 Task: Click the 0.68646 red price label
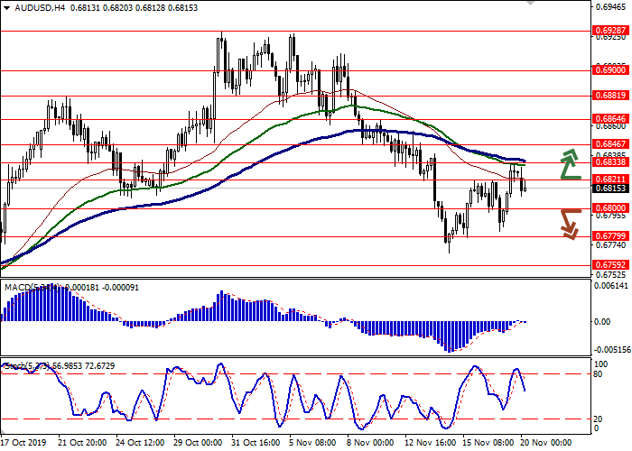609,118
